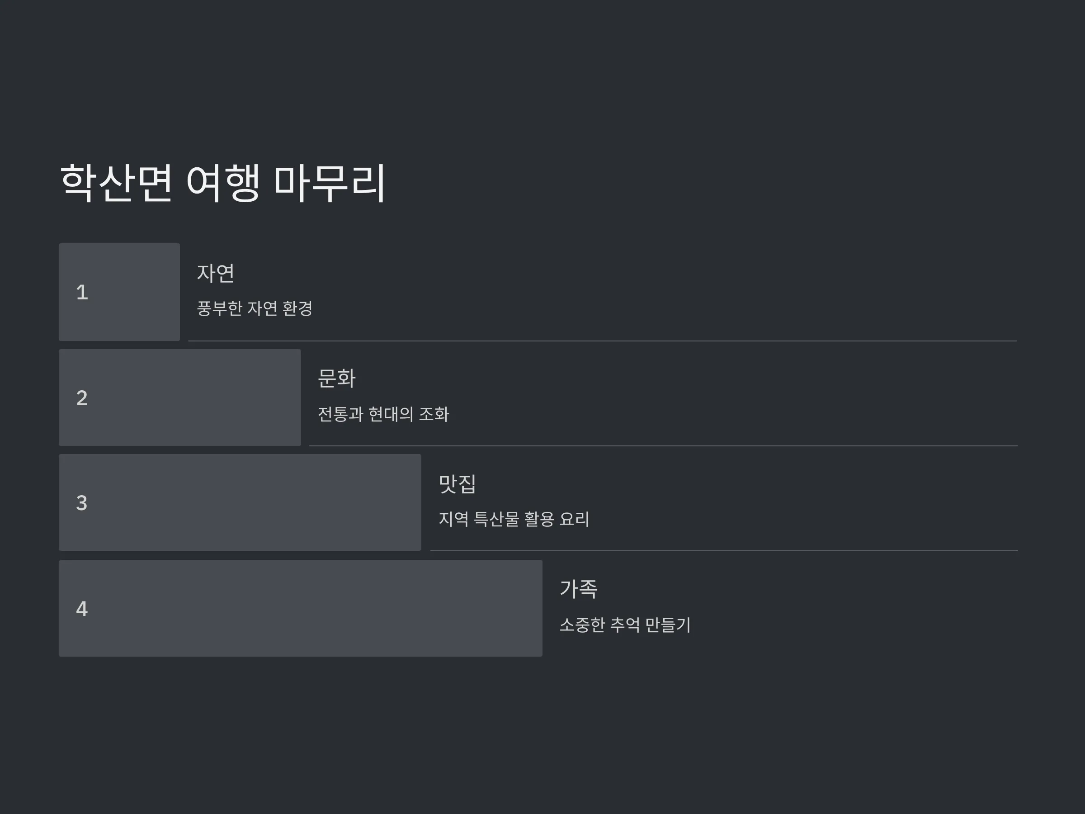The image size is (1085, 814).
Task: Click the divider line under 맛집 section
Action: [x=724, y=550]
